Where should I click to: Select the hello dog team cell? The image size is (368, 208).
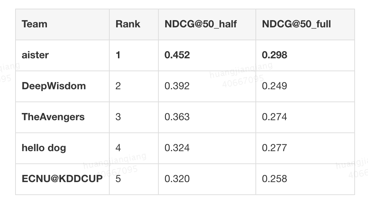pos(44,148)
